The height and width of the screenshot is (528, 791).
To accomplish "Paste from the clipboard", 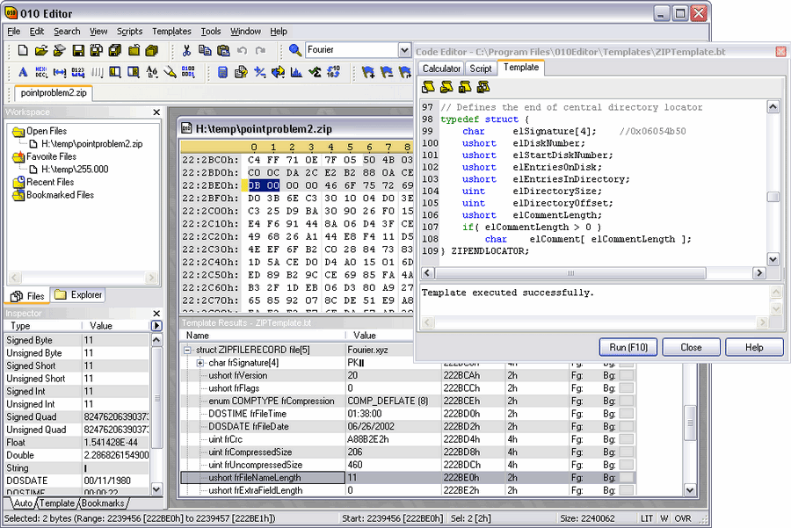I will (x=224, y=51).
